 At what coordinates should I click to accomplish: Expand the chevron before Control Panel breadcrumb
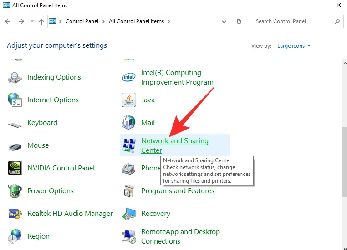click(x=60, y=21)
